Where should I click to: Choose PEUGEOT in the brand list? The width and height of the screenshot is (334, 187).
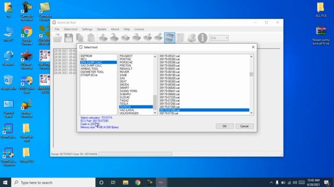click(x=136, y=56)
